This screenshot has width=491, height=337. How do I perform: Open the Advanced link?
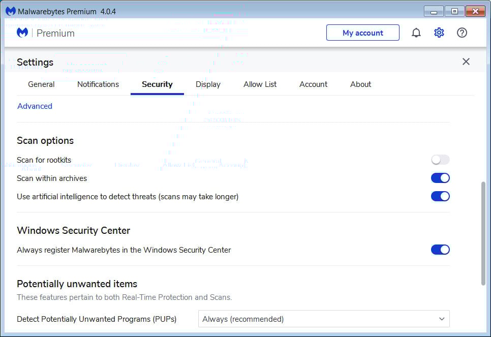coord(35,106)
